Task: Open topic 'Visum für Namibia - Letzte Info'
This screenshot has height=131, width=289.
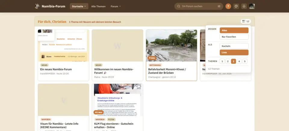Action: point(59,126)
